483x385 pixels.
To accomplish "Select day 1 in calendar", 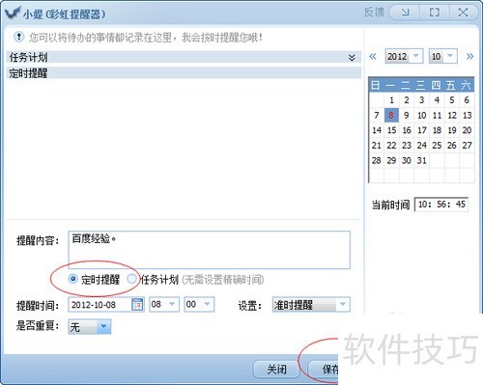I will click(391, 100).
